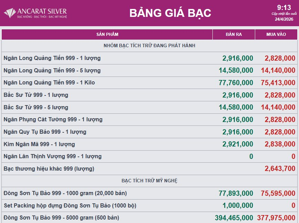Image resolution: width=299 pixels, height=223 pixels.
Task: Click the BẠC TÍCH TRỮ MỸ NGHỆ section heading
Action: point(150,181)
